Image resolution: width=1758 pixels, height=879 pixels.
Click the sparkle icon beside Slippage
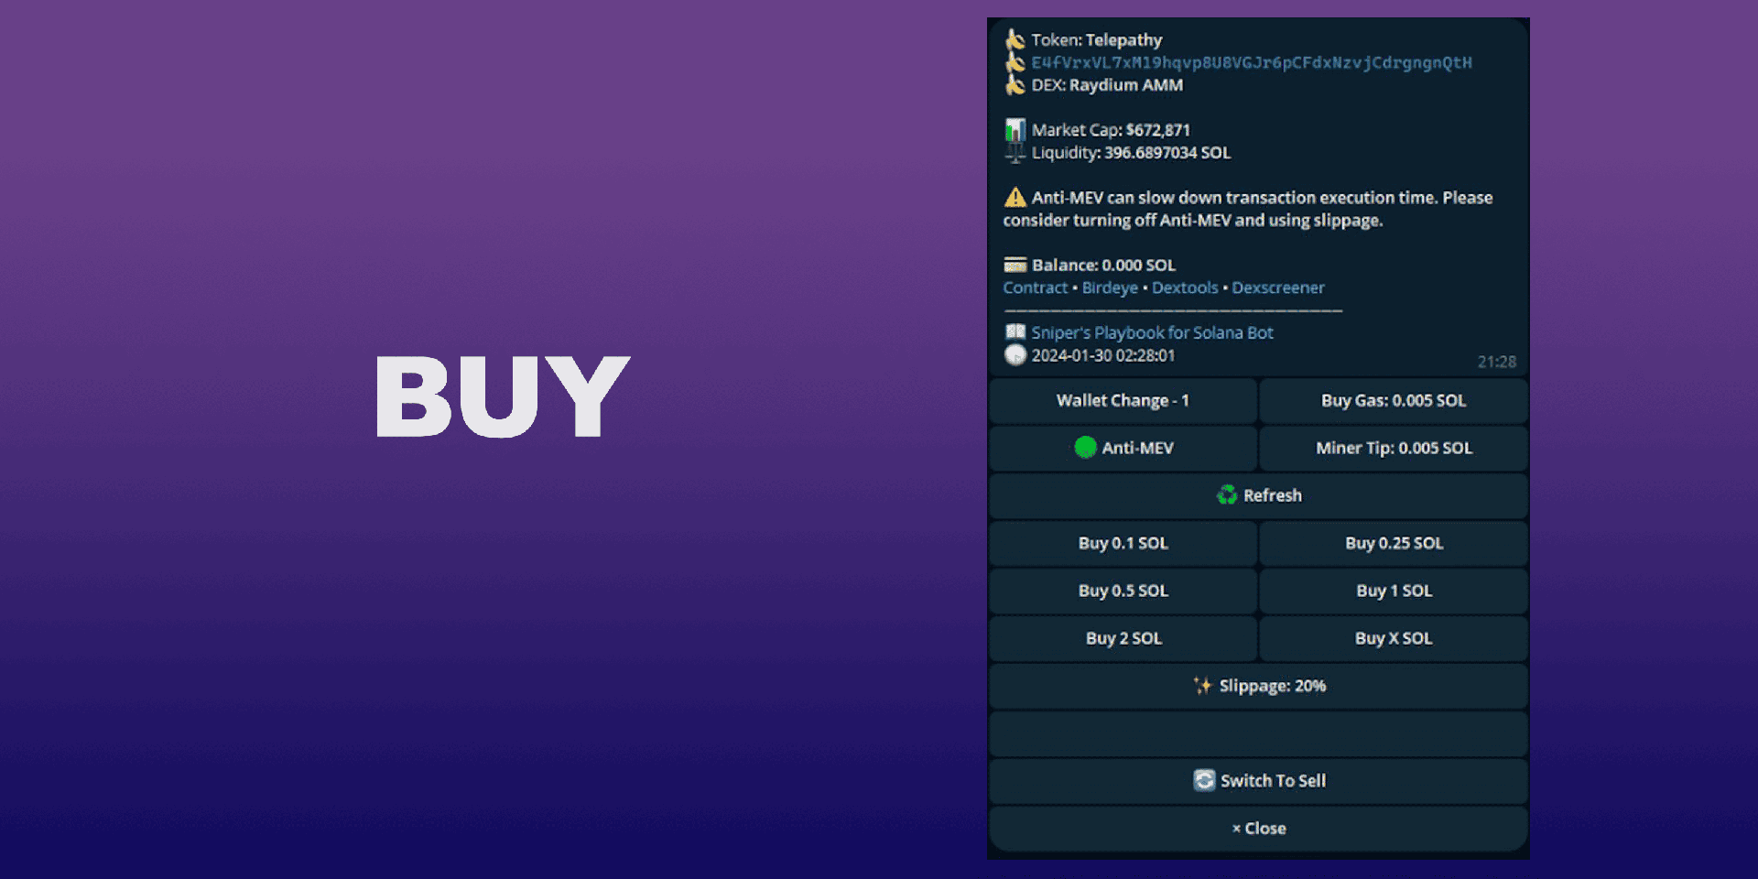point(1202,686)
